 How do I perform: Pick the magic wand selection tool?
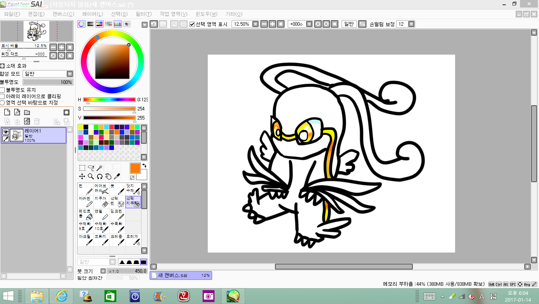click(99, 168)
